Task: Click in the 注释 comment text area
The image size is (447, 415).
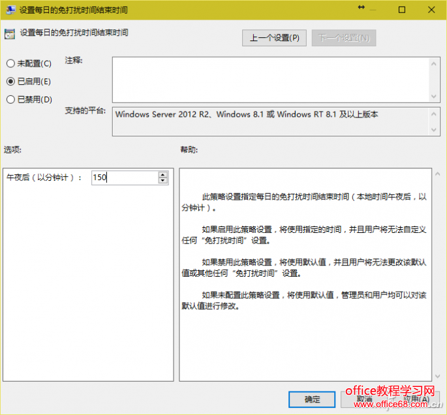Action: coord(271,80)
